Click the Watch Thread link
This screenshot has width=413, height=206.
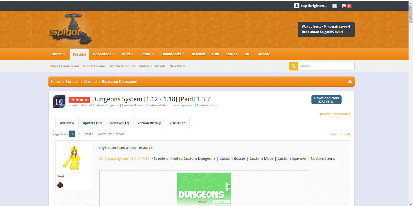pyautogui.click(x=340, y=134)
